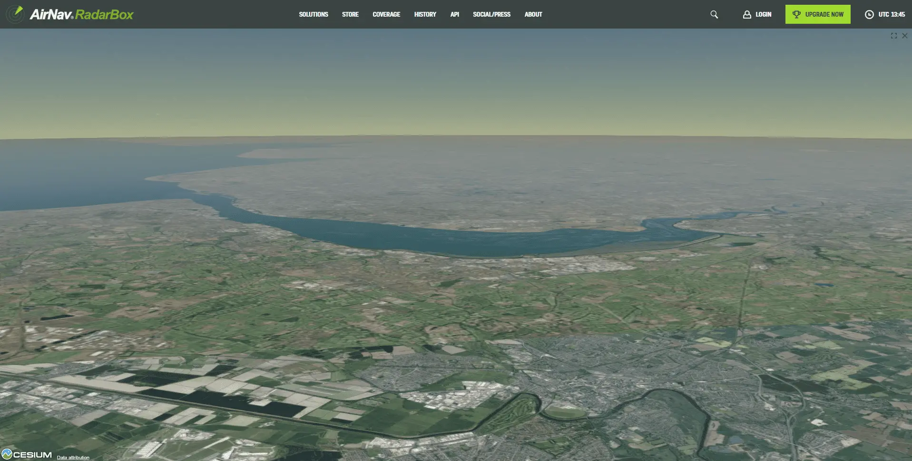
Task: Click the Upgrade Now button
Action: [x=818, y=14]
